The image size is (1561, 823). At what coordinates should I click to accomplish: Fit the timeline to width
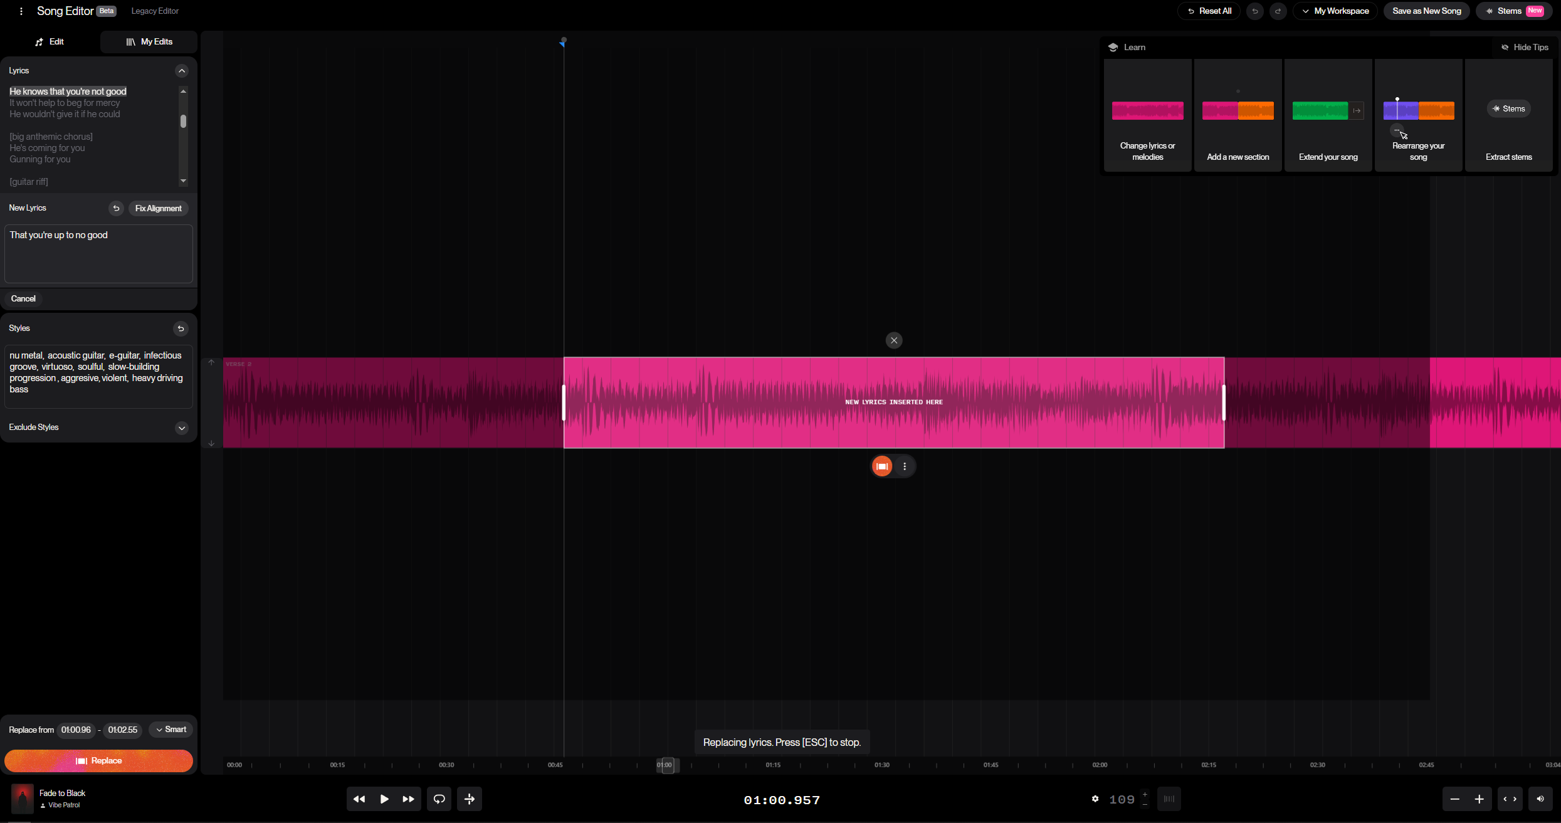(1510, 799)
